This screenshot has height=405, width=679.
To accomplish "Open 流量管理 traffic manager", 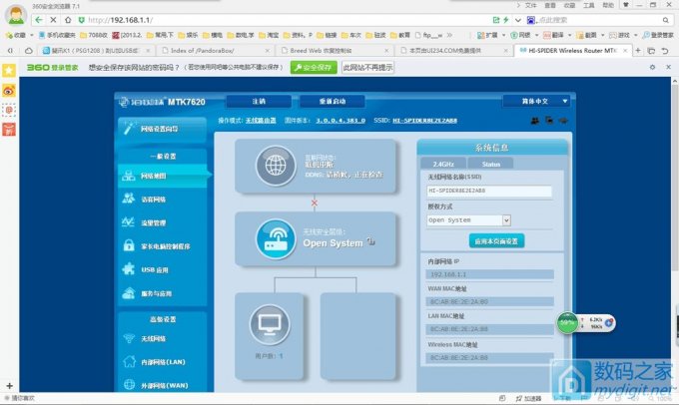I will 153,222.
